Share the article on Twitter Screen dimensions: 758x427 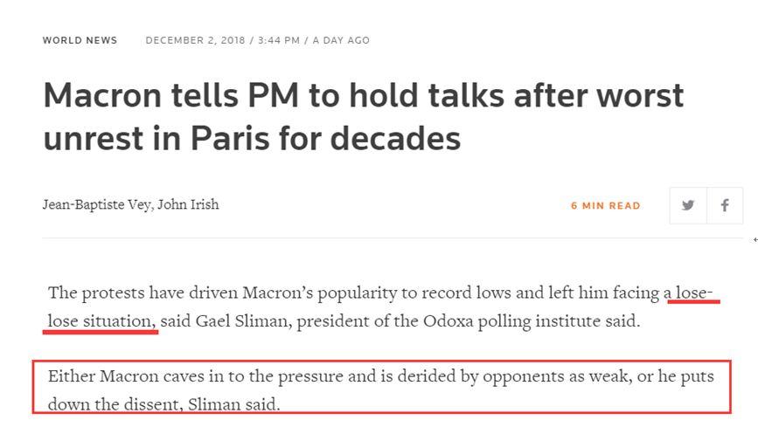pyautogui.click(x=688, y=205)
